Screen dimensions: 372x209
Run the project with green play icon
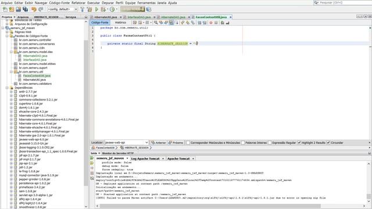pos(96,9)
